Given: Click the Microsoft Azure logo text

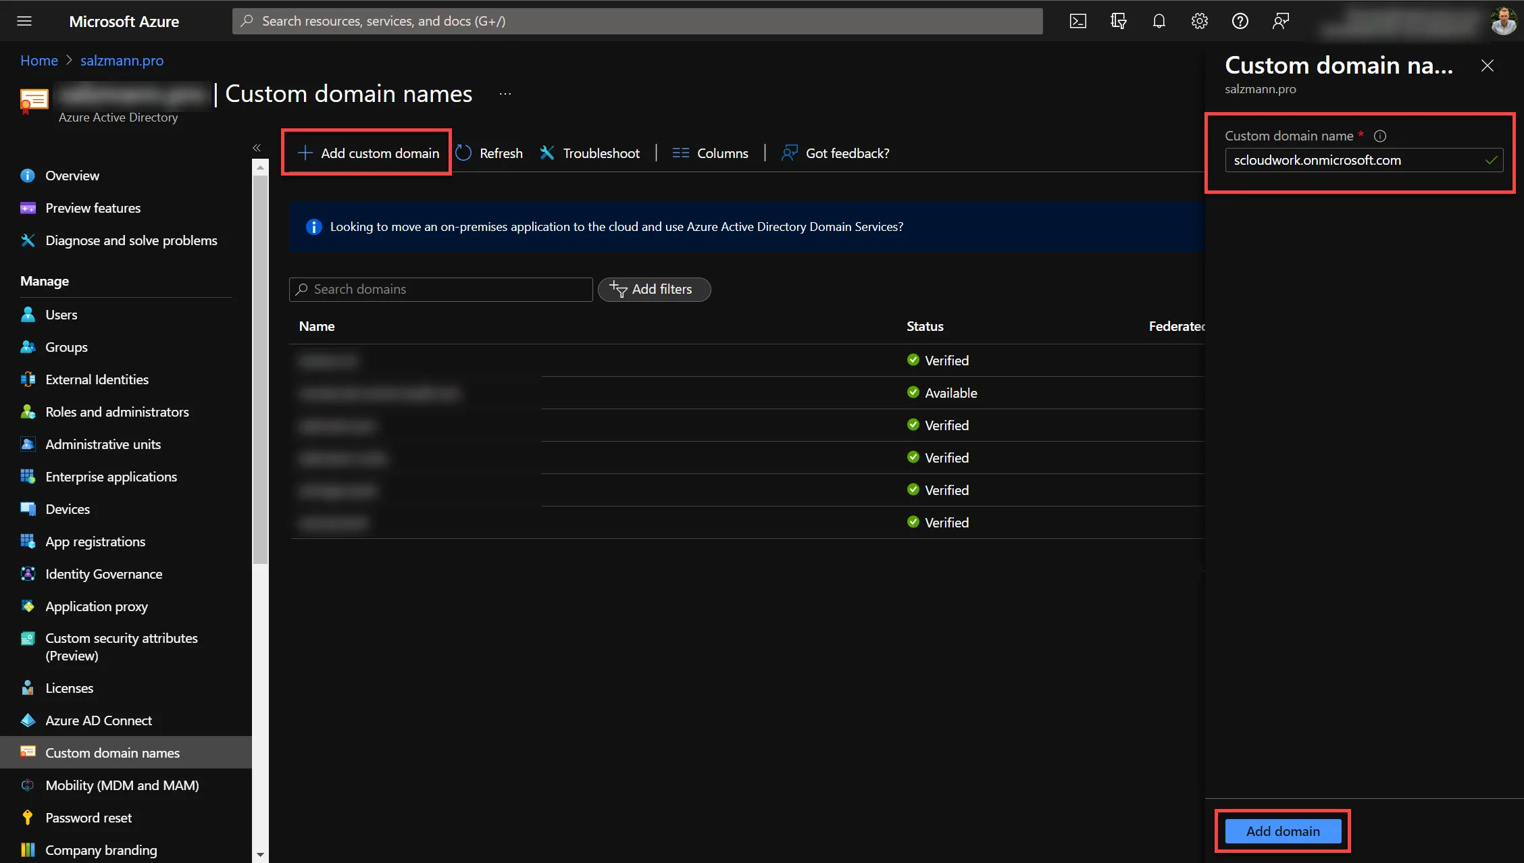Looking at the screenshot, I should point(124,21).
